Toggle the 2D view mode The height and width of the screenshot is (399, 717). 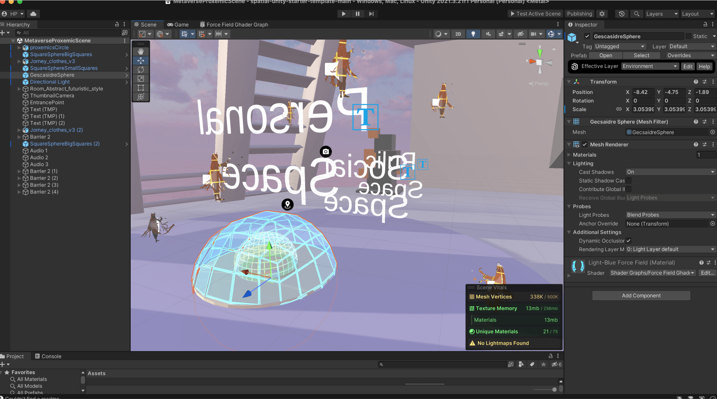pos(458,34)
